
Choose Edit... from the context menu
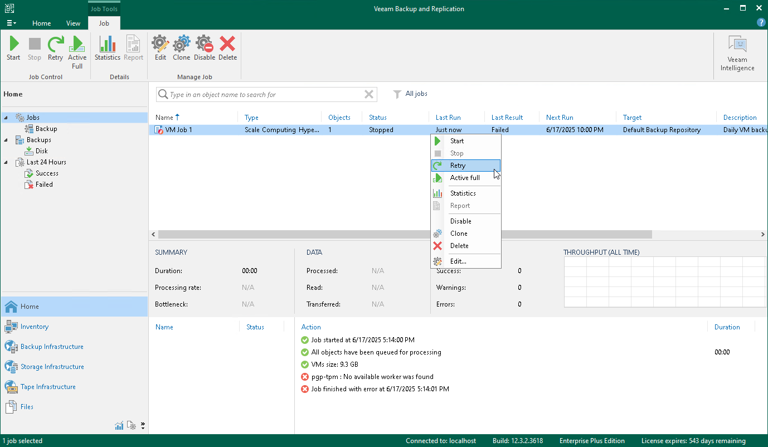465,261
